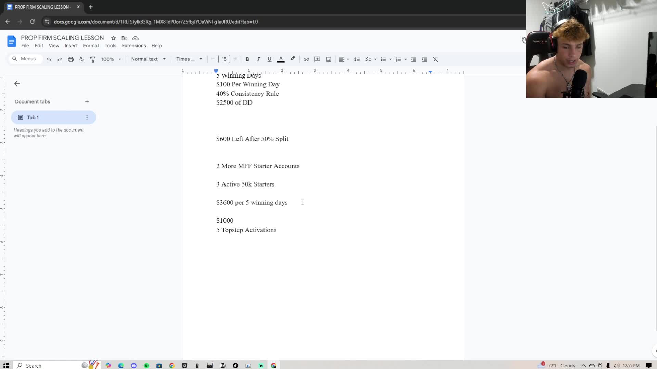The image size is (657, 369).
Task: Star the PROP FIRM SCALING LESSON document
Action: (x=113, y=38)
